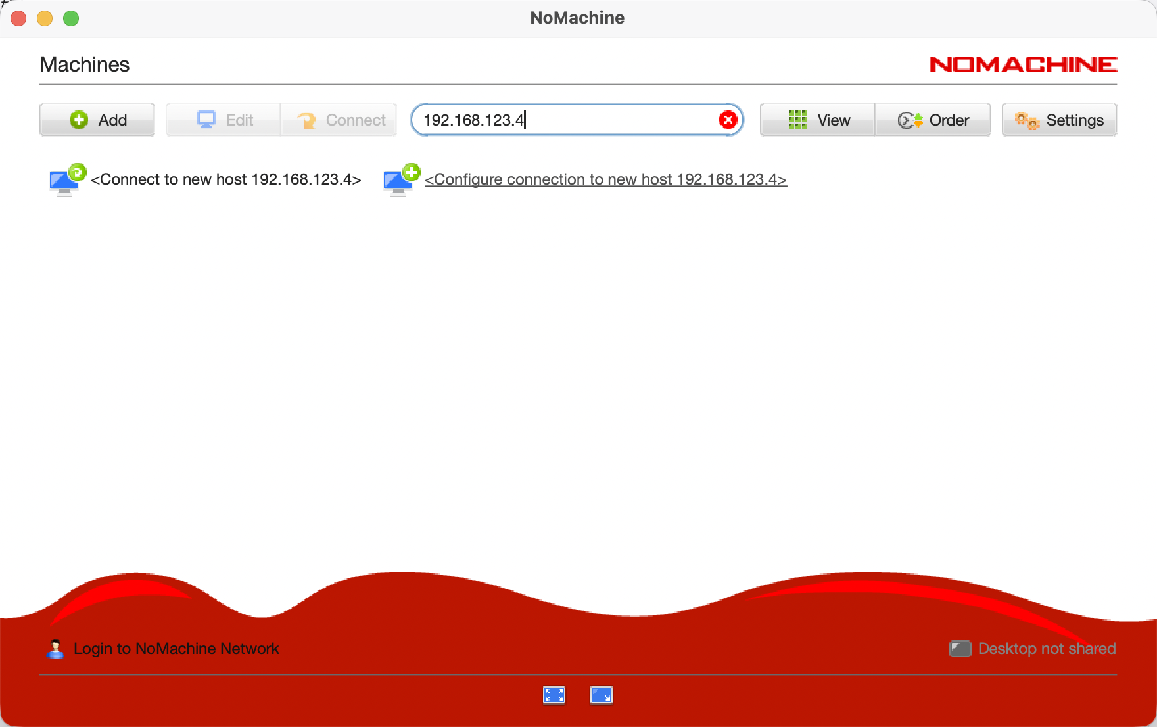This screenshot has width=1157, height=727.
Task: Clear the host search field with red X
Action: pyautogui.click(x=728, y=120)
